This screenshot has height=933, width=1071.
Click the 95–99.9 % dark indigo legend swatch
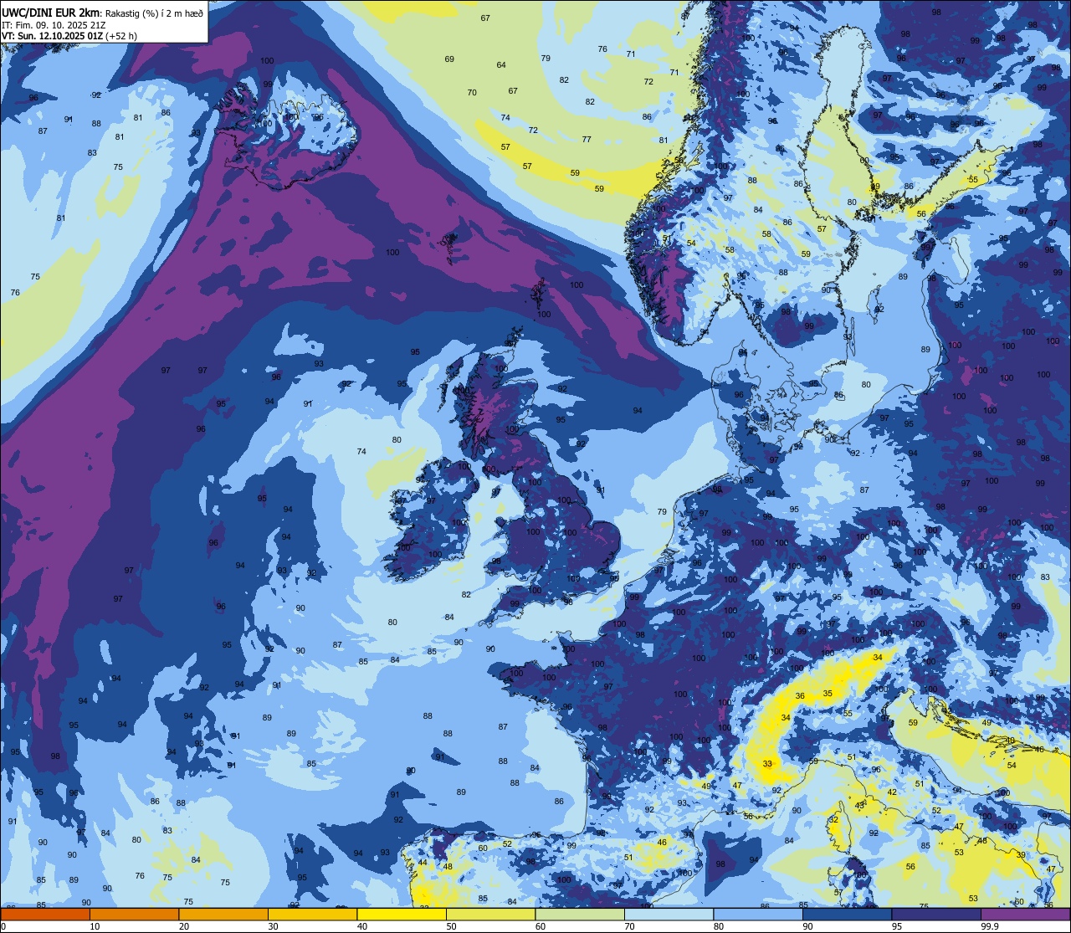coord(936,915)
